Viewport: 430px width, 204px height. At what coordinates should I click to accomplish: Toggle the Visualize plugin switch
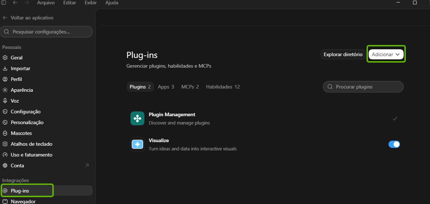point(394,144)
